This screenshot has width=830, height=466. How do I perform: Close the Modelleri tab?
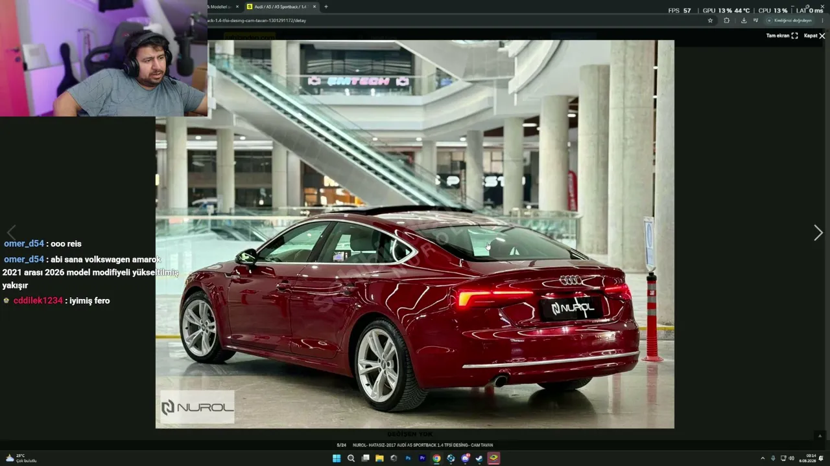237,6
